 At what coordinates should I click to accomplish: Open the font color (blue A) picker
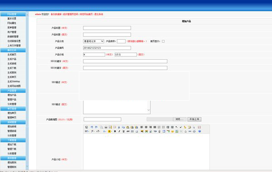pyautogui.click(x=104, y=131)
